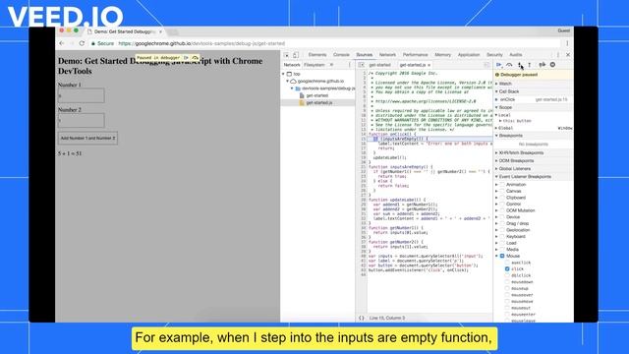The height and width of the screenshot is (354, 629).
Task: Click the inspect element picker icon
Action: (286, 55)
